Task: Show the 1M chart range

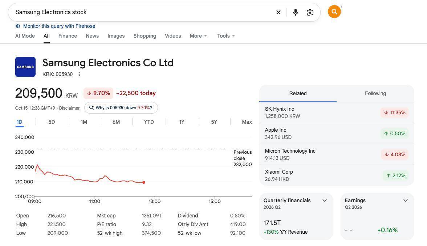Action: (84, 122)
